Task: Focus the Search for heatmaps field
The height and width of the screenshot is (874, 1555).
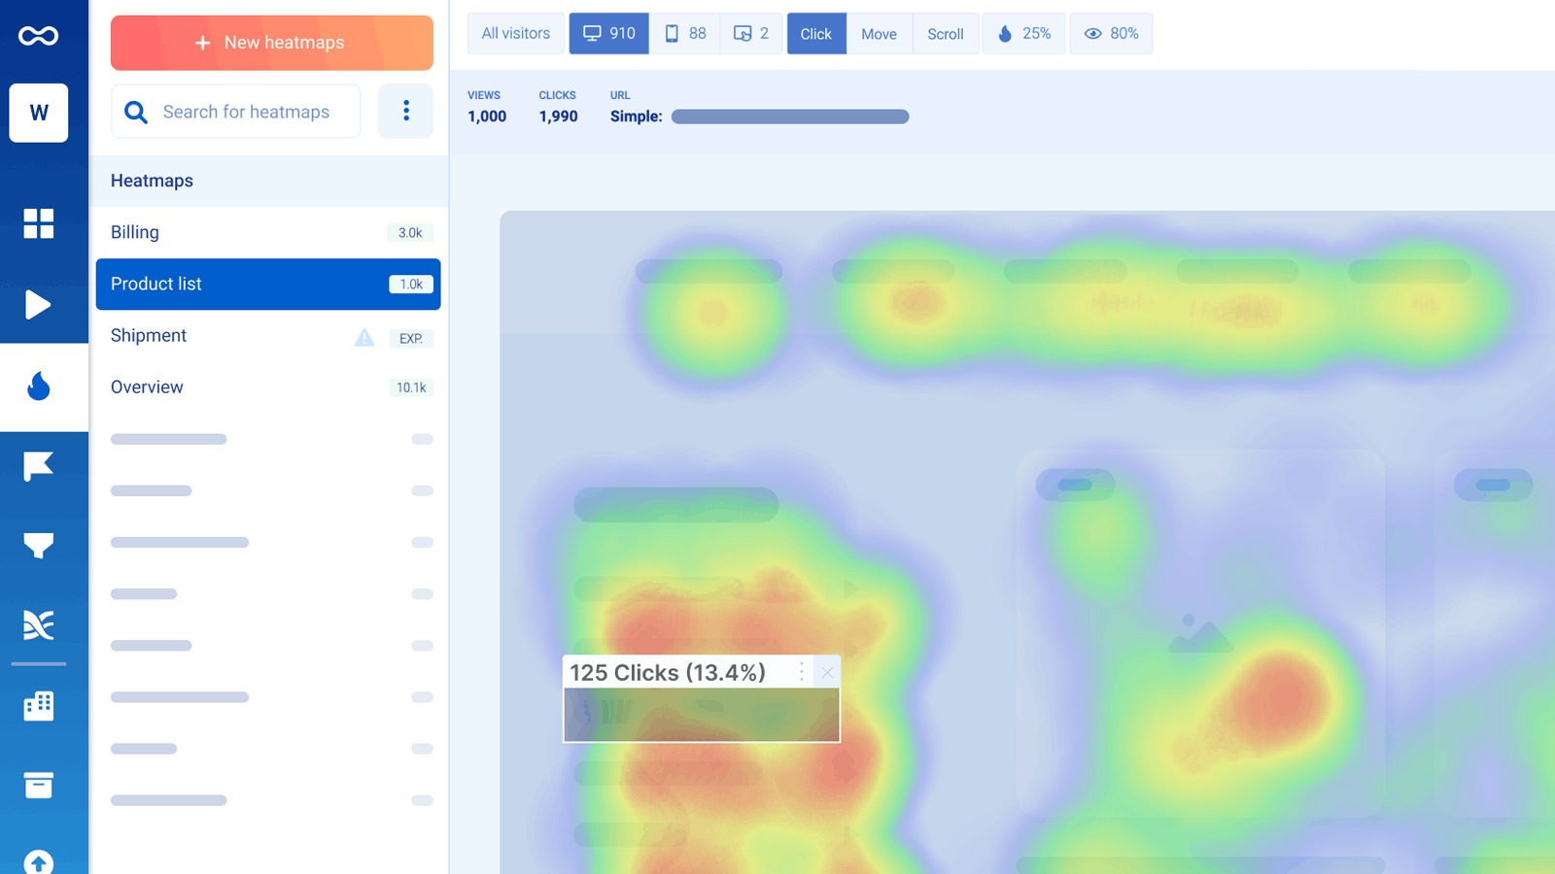Action: pyautogui.click(x=236, y=112)
